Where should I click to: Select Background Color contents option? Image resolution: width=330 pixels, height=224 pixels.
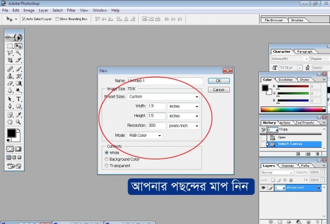pos(107,159)
